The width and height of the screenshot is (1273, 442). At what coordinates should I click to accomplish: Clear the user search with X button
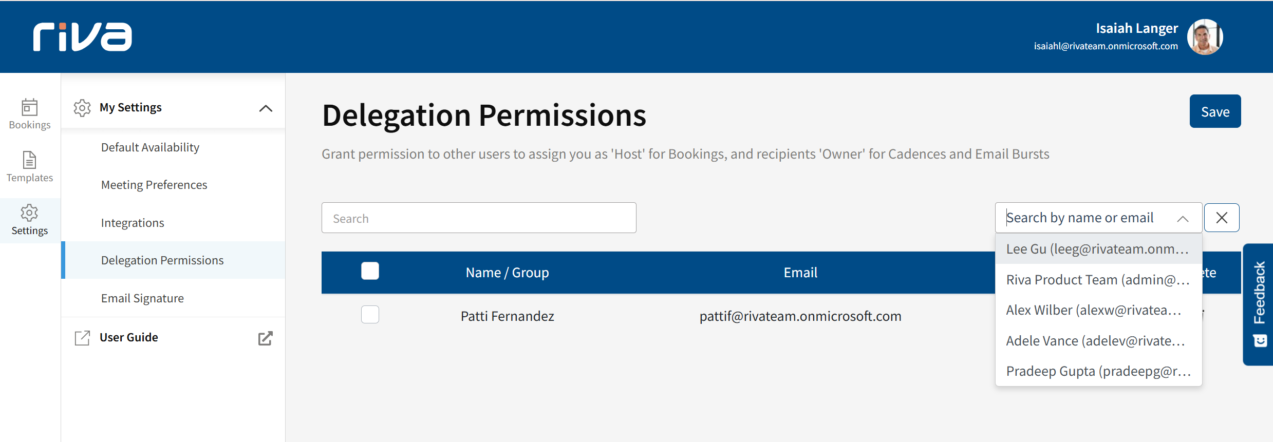(1222, 218)
